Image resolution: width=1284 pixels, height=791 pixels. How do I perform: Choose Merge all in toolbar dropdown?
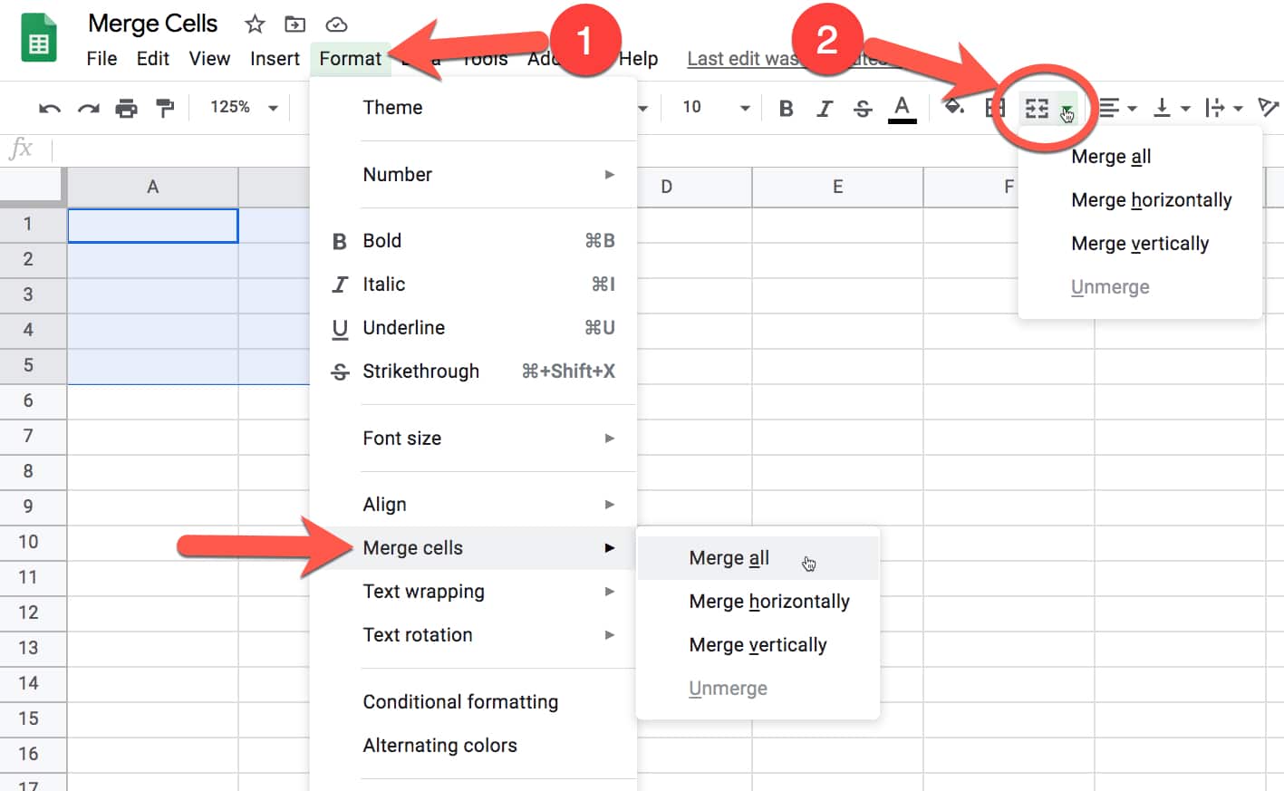(x=1140, y=157)
